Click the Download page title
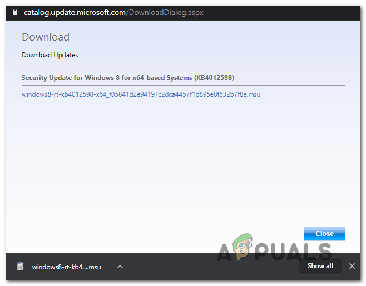Screen dimensions: 366x286 pos(46,37)
